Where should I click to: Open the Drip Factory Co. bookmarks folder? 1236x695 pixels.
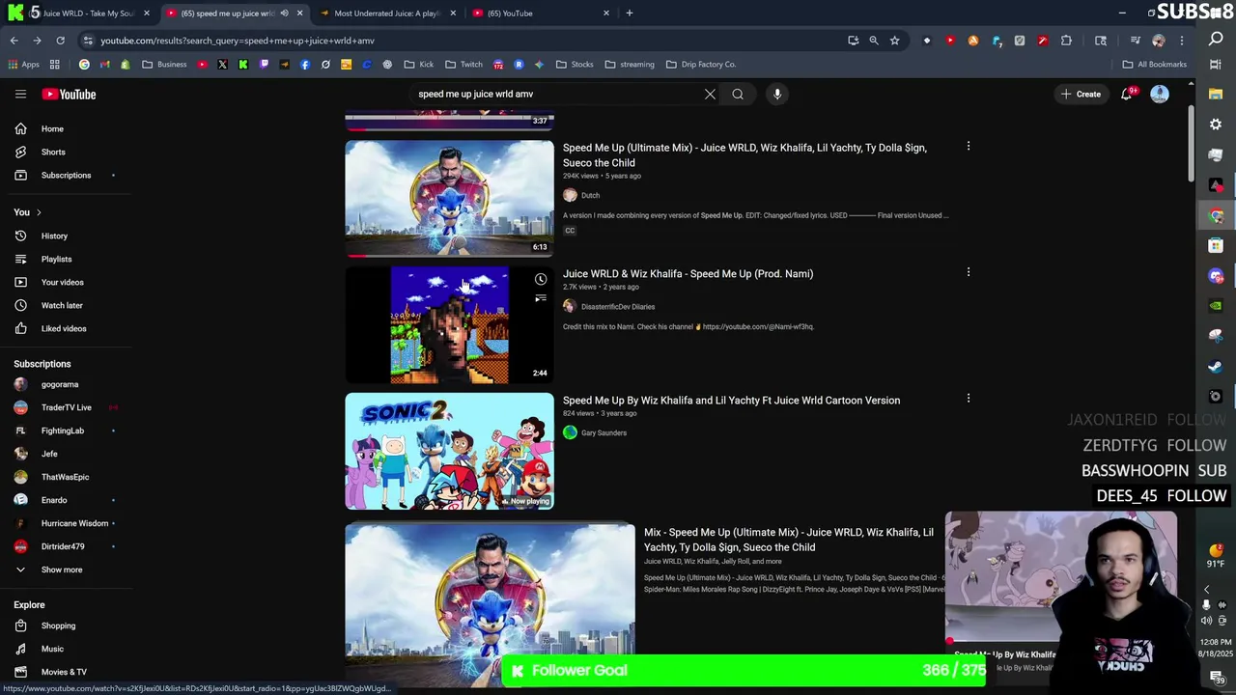click(x=700, y=65)
